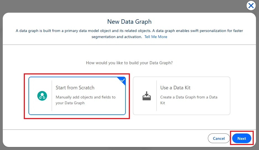This screenshot has height=150, width=259.
Task: Click the blue checkmark corner badge
Action: 122,80
